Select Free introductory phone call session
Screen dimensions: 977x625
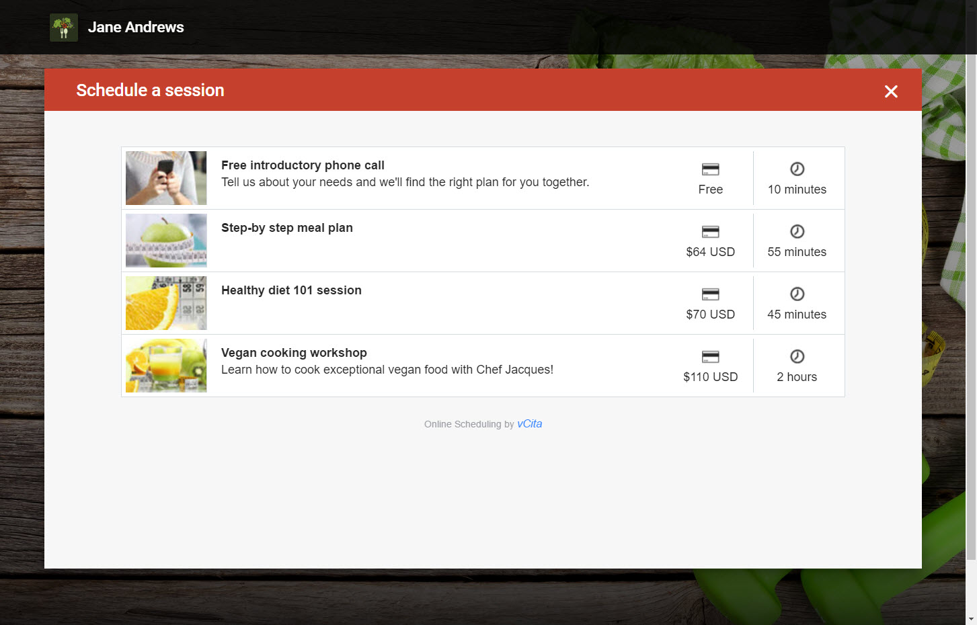[483, 178]
